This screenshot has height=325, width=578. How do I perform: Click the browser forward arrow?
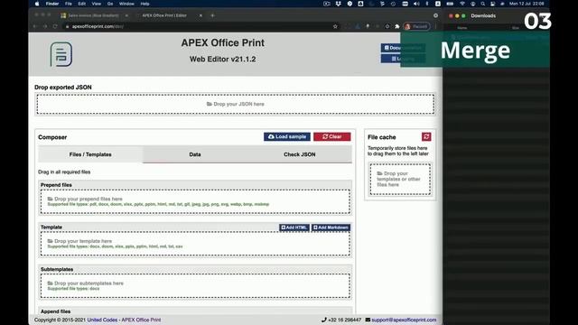click(45, 26)
